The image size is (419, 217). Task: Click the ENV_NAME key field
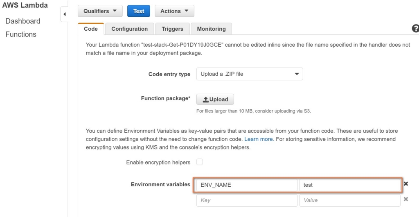[x=246, y=185]
